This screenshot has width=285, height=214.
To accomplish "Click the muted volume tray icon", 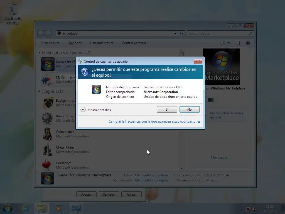I will pos(254,209).
